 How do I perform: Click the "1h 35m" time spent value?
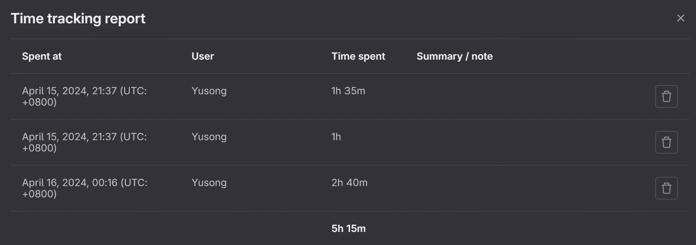(x=348, y=91)
